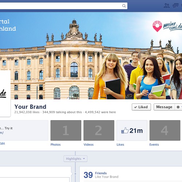
Task: Expand the Highlights dropdown
Action: coord(75,159)
